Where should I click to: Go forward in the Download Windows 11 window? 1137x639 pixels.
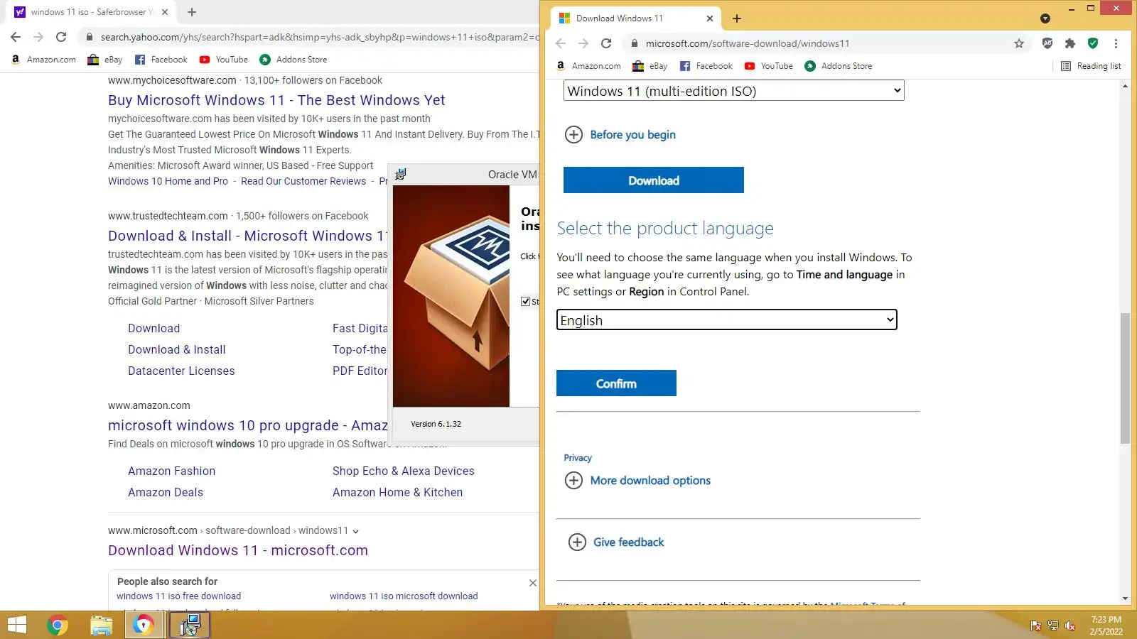pyautogui.click(x=583, y=43)
